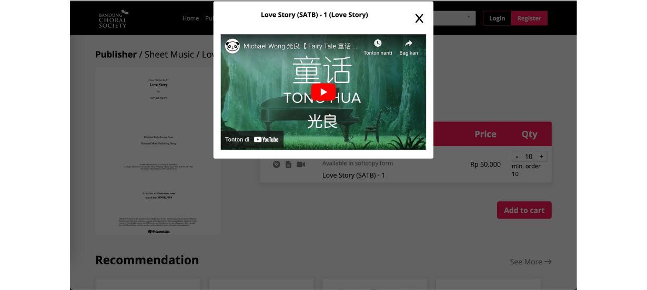
Task: Click the quantity field showing 10
Action: point(529,157)
